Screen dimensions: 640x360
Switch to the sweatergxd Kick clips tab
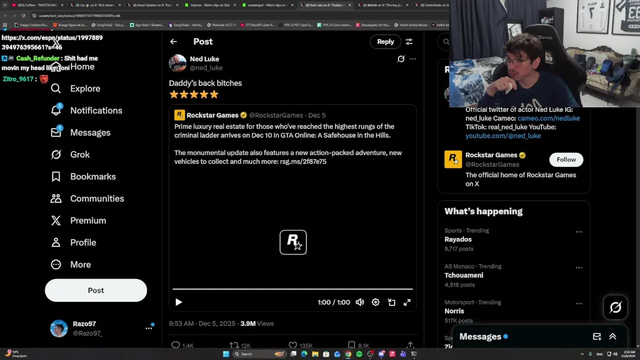pos(267,5)
